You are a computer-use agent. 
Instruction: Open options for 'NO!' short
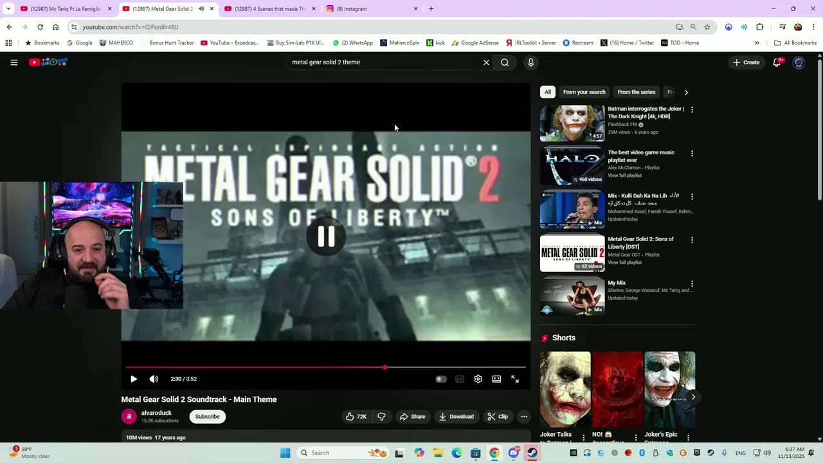coord(636,437)
